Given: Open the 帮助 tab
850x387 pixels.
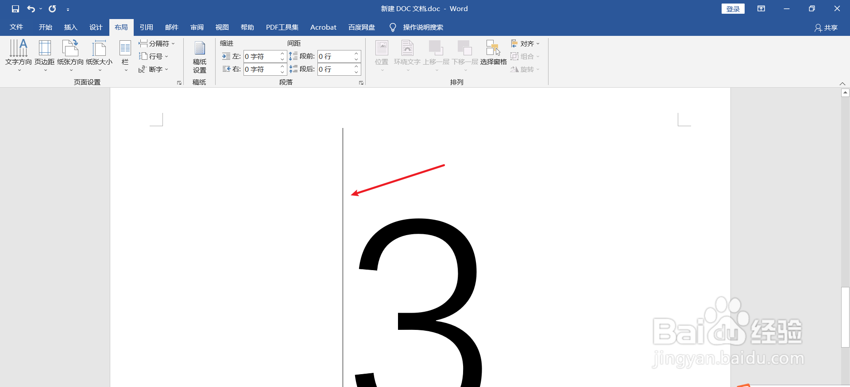Looking at the screenshot, I should 247,27.
